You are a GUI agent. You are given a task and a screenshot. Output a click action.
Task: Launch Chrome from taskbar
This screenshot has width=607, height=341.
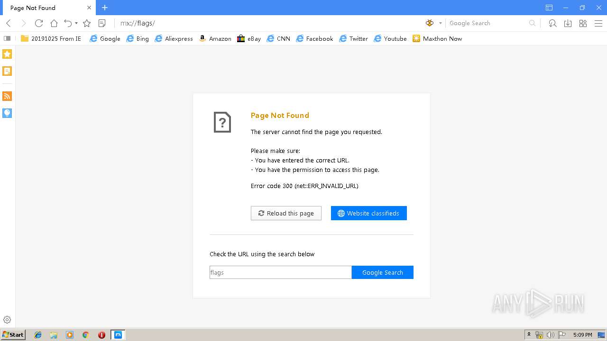tap(85, 335)
